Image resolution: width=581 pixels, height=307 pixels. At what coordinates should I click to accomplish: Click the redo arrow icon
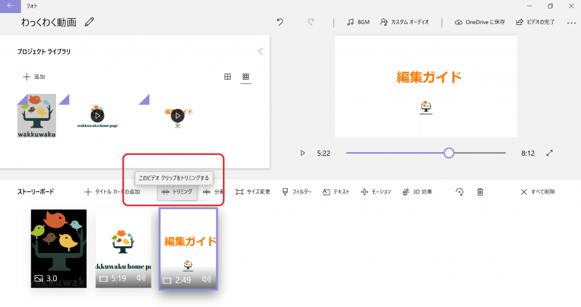pyautogui.click(x=310, y=22)
